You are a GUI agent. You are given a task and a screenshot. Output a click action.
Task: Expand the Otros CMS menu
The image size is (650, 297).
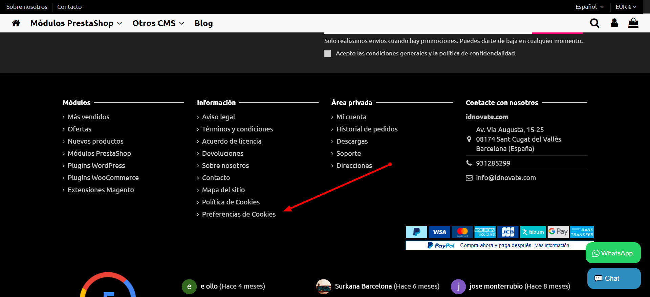point(158,23)
